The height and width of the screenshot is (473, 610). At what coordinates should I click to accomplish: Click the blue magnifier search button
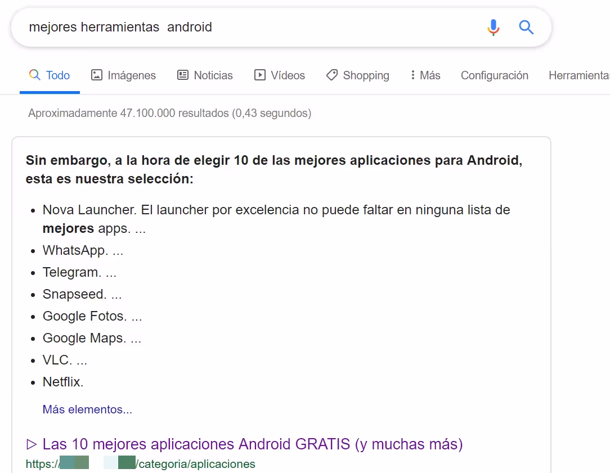point(526,27)
